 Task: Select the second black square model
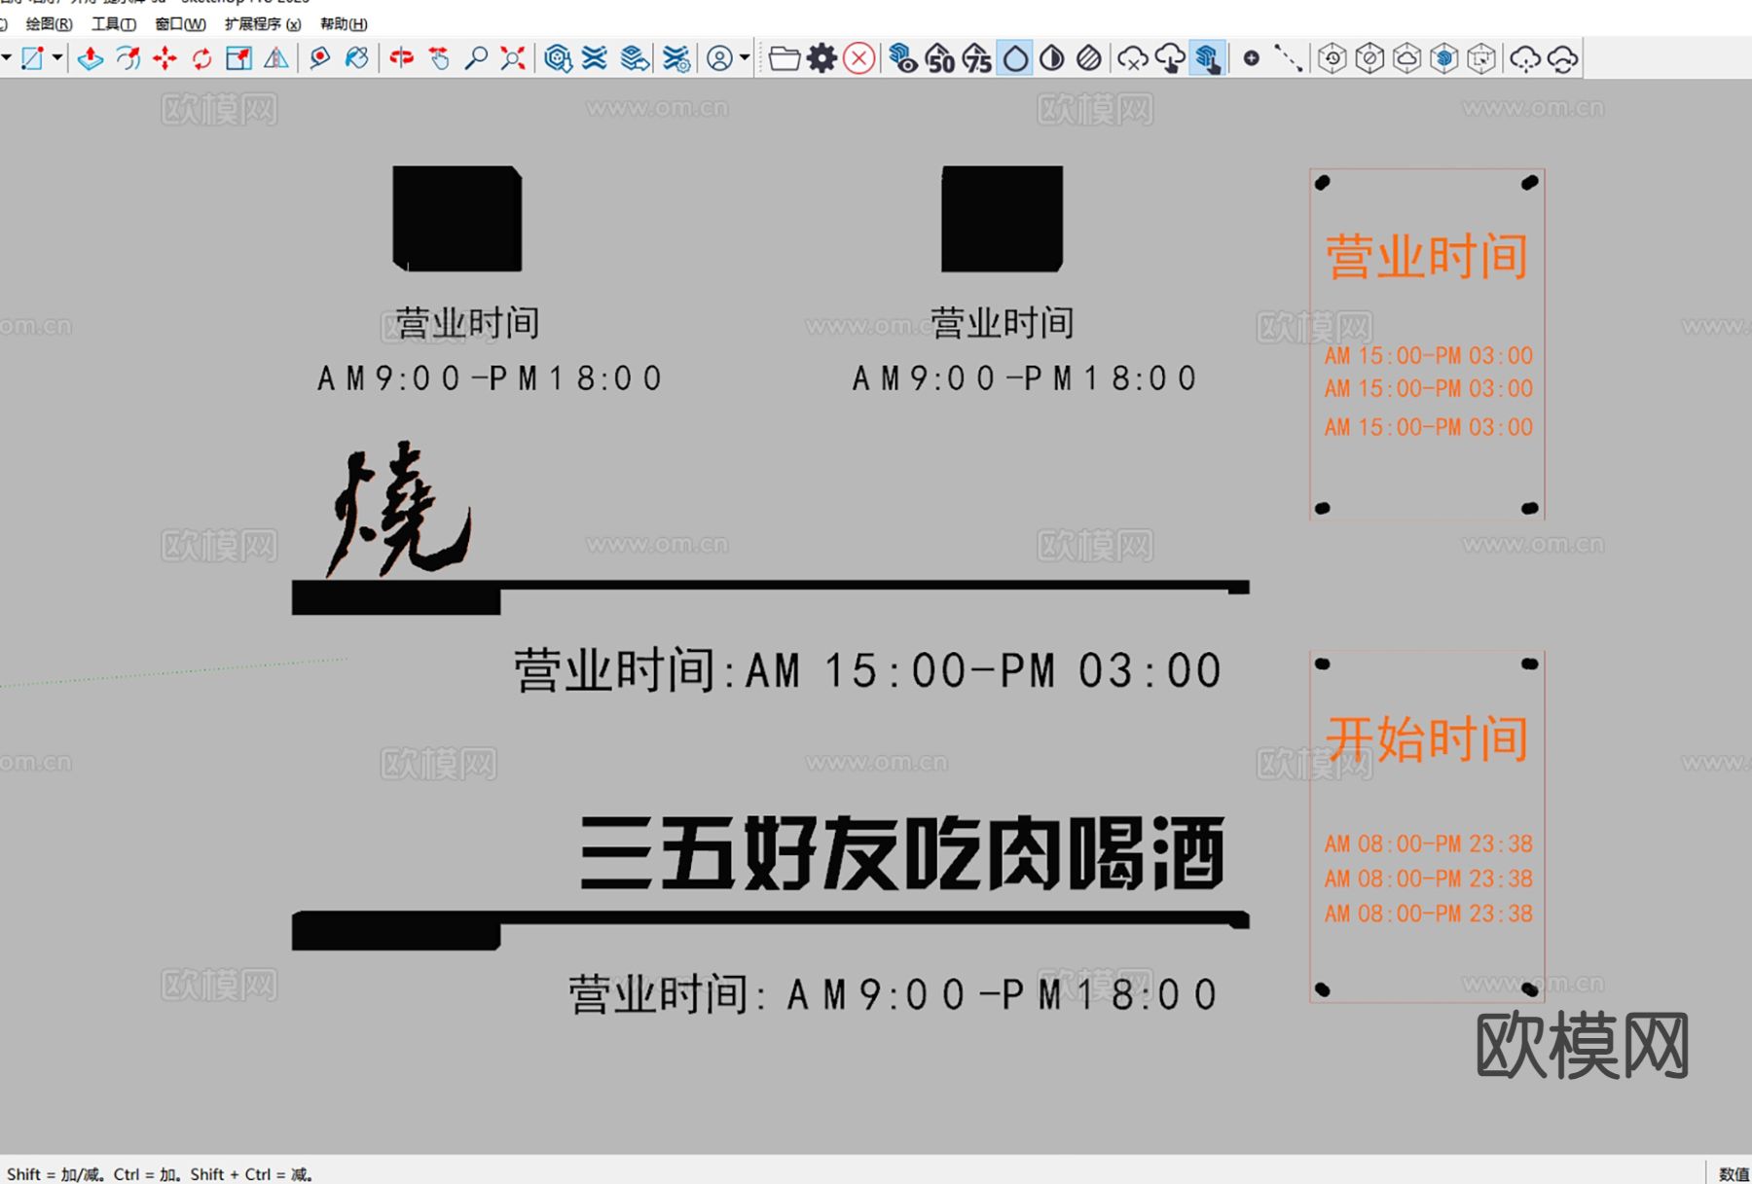1003,219
